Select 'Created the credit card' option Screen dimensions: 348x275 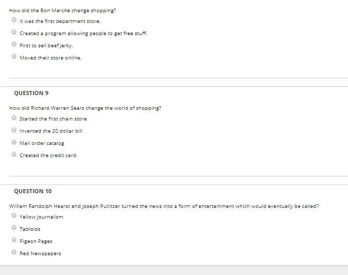[14, 155]
